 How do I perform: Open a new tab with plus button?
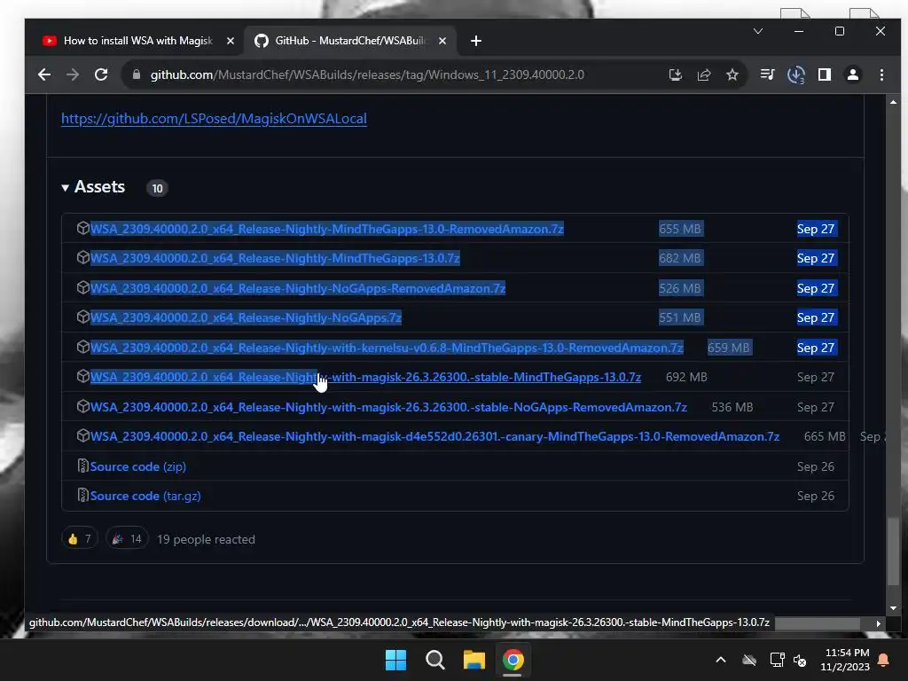tap(476, 41)
